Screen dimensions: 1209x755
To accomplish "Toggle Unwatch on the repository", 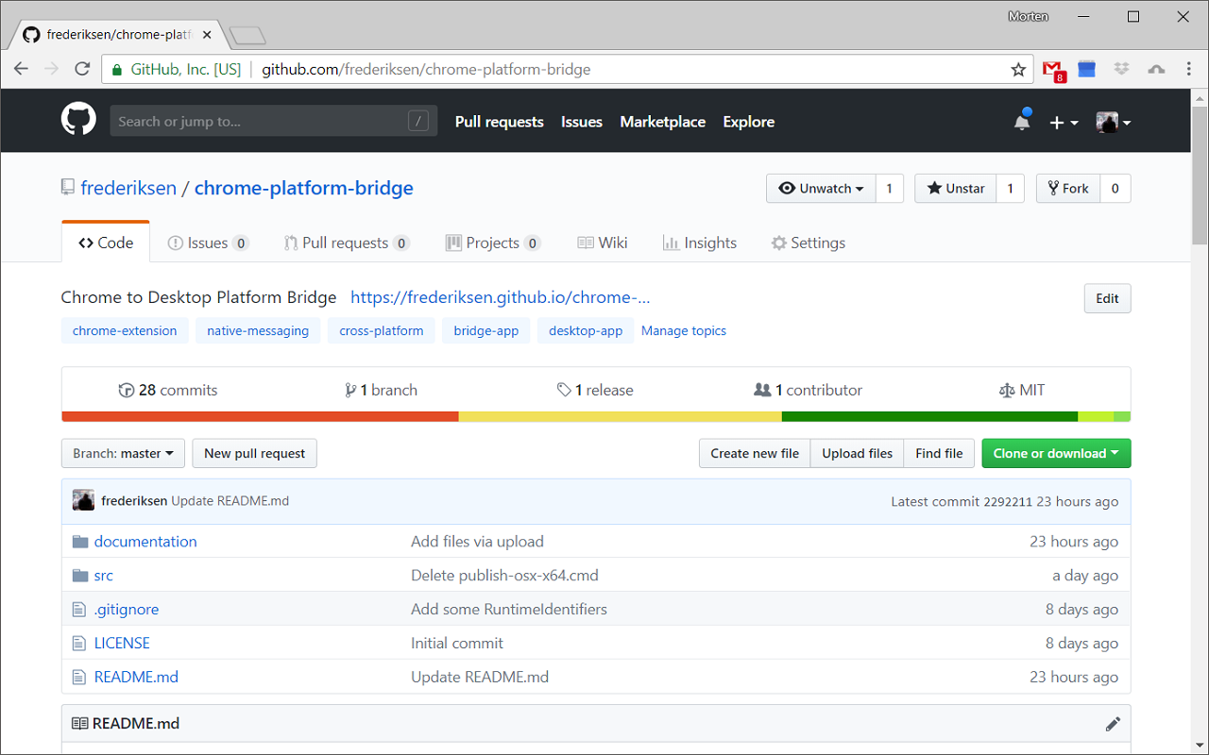I will (x=820, y=188).
